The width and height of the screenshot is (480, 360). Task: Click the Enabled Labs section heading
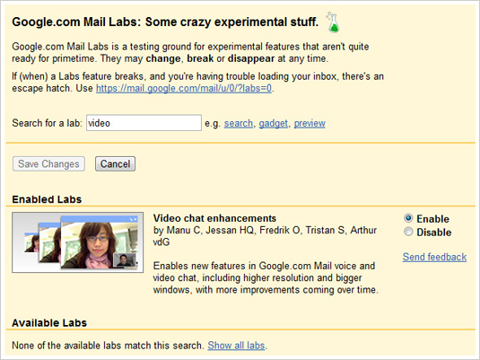coord(47,199)
